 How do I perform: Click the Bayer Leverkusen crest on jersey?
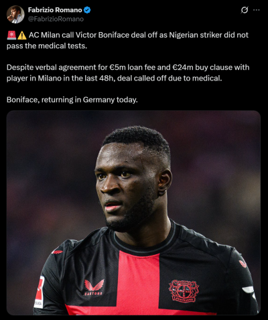(184, 290)
